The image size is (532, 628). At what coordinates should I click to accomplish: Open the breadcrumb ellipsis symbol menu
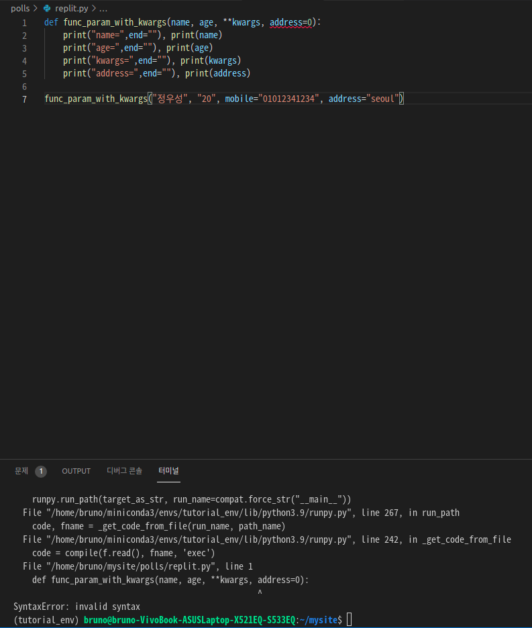coord(103,9)
